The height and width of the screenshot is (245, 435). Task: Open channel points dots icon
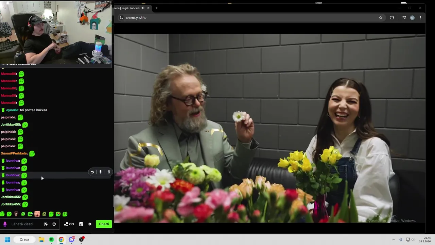tap(66, 224)
